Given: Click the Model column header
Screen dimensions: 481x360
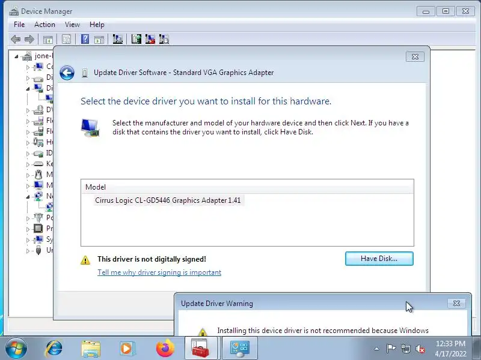Looking at the screenshot, I should [x=247, y=187].
